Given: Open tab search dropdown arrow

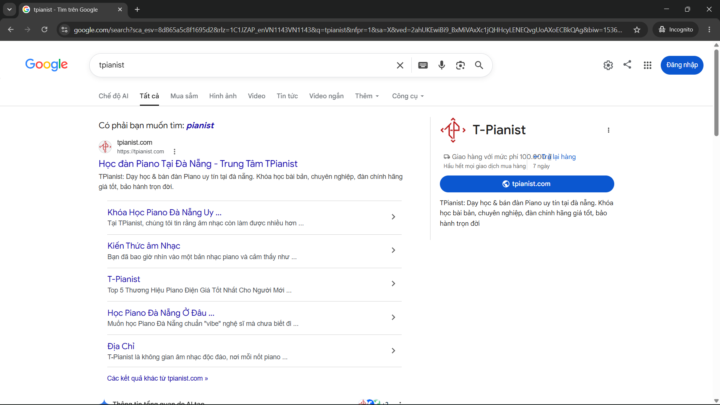Looking at the screenshot, I should coord(9,9).
